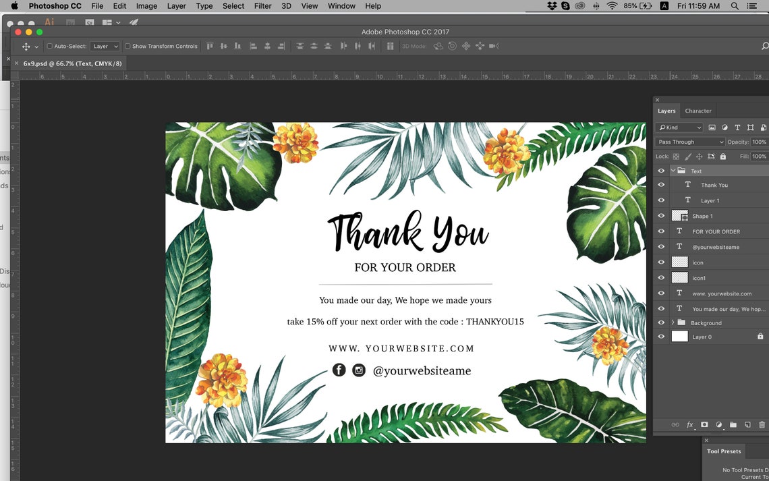Screen dimensions: 769x481
Task: Create a new group with the folder icon
Action: [x=733, y=425]
